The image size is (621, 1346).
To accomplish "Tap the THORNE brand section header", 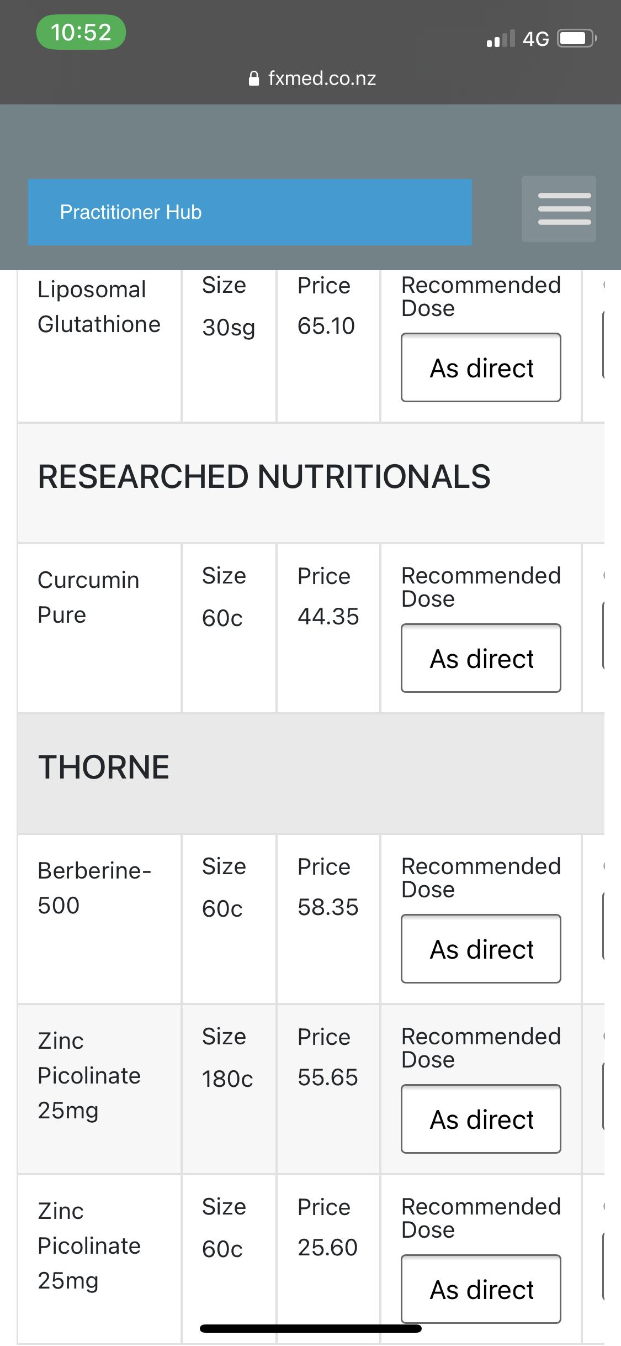I will (x=104, y=767).
